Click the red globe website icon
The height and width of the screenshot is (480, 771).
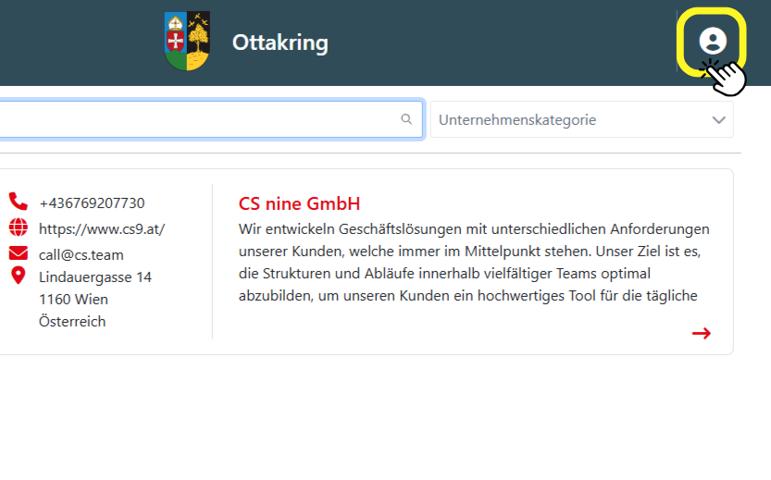tap(18, 228)
